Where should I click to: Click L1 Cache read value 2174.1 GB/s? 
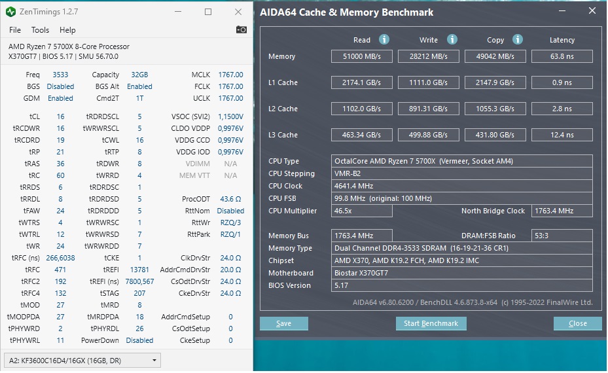tap(362, 82)
